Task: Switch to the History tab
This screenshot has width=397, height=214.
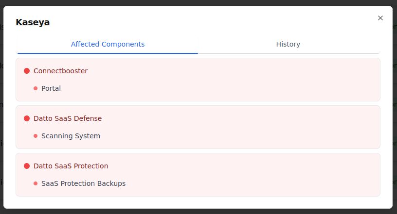Action: tap(288, 44)
